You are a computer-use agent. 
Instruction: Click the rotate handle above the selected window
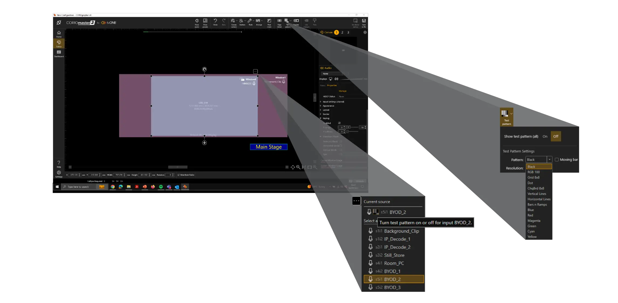(x=204, y=69)
